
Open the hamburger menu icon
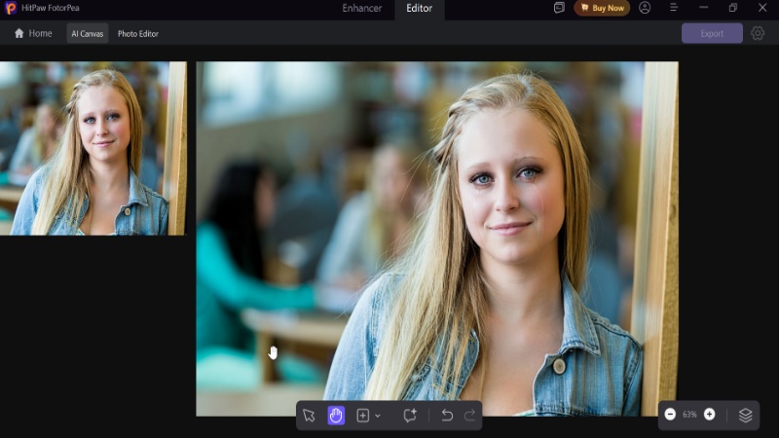(x=674, y=8)
